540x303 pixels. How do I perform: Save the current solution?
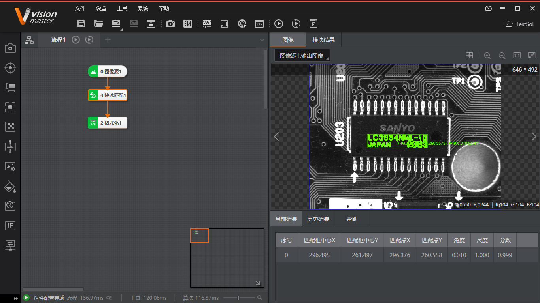pyautogui.click(x=81, y=24)
